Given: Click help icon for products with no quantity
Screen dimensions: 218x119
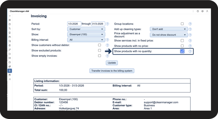Looking at the screenshot, I should [190, 51].
